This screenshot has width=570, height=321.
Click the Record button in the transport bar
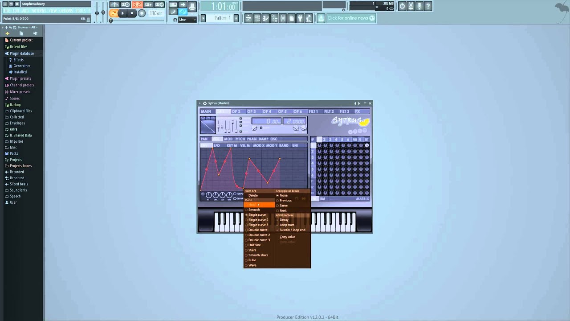[x=142, y=13]
